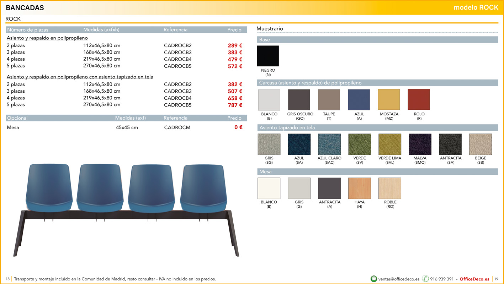Viewport: 504px width, 284px height.
Task: Click the green email envelope icon
Action: click(x=373, y=279)
